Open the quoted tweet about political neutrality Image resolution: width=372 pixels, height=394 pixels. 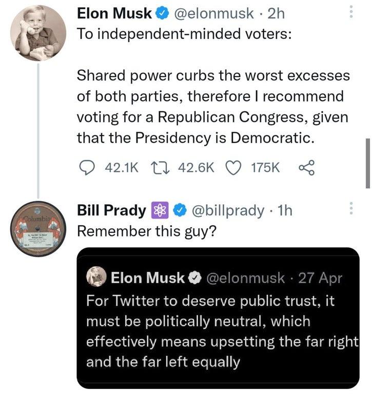point(218,328)
